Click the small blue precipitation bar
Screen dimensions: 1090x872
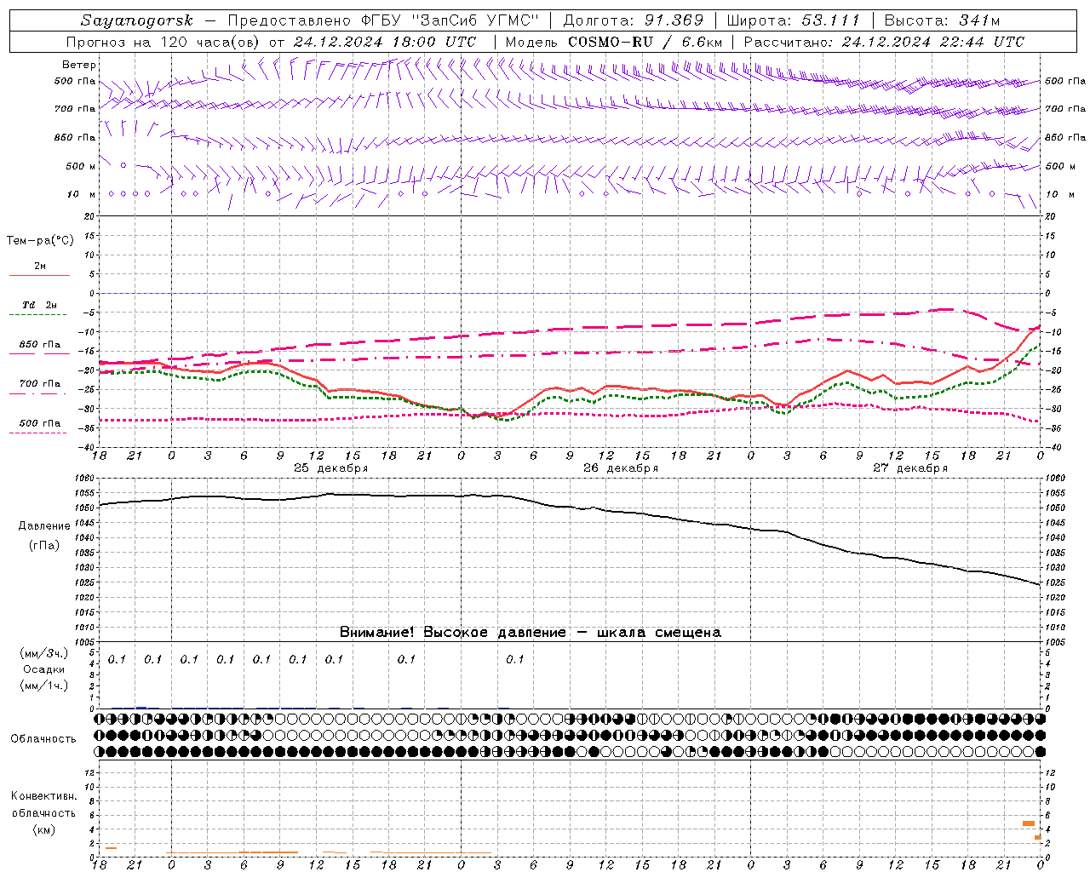(x=141, y=707)
